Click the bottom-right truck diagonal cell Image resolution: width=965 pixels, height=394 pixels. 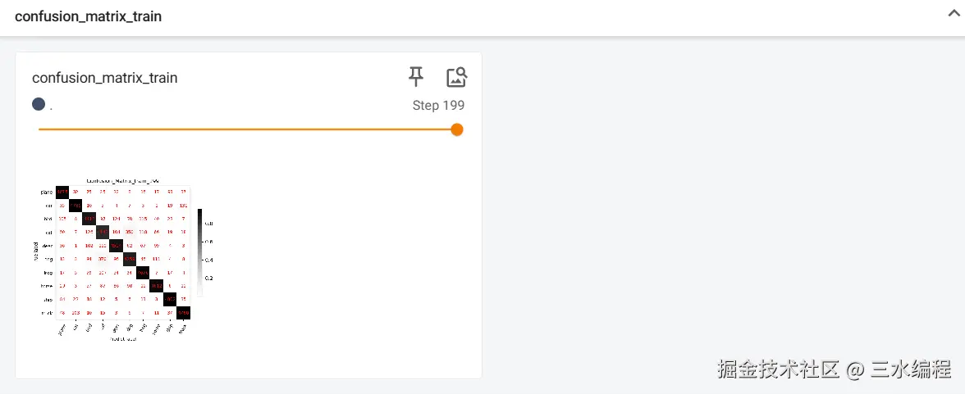click(x=184, y=313)
